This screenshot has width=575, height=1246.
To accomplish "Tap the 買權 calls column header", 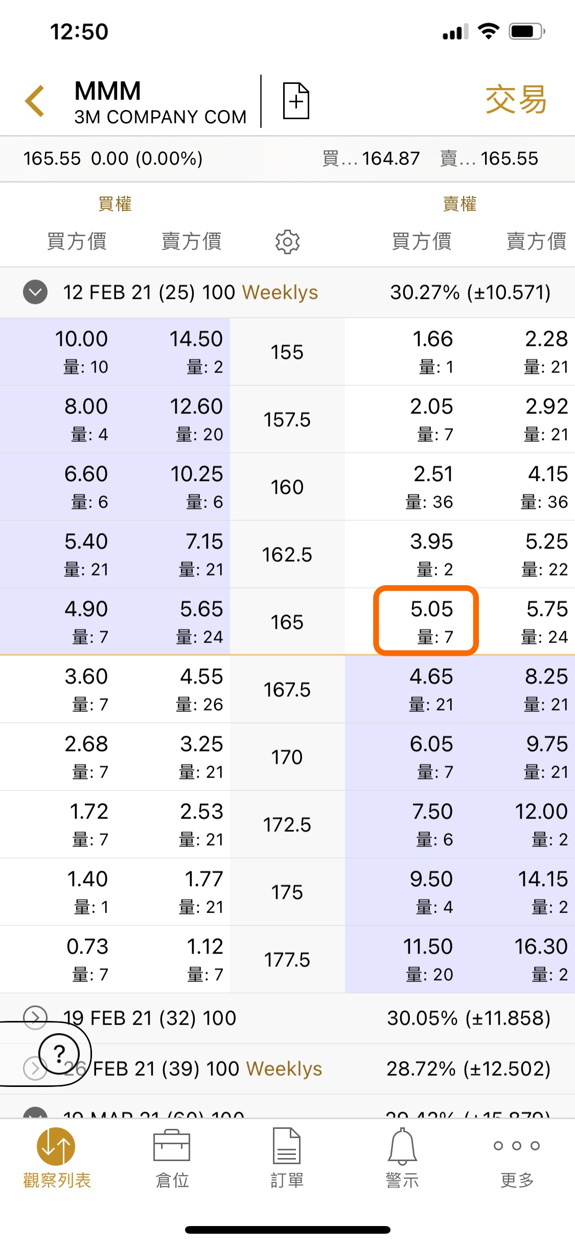I will [115, 204].
